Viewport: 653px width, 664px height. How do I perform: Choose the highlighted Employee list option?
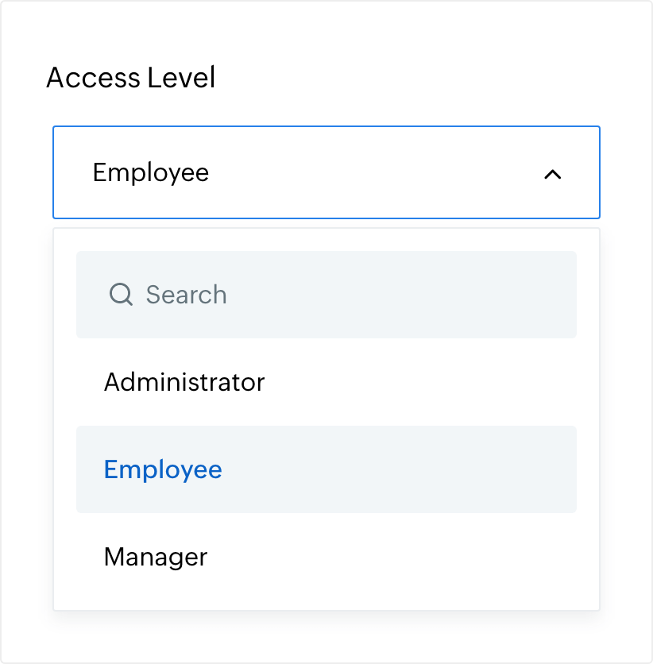[x=163, y=469]
